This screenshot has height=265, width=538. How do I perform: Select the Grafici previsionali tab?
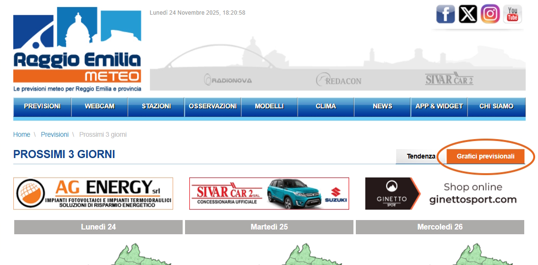(x=485, y=156)
